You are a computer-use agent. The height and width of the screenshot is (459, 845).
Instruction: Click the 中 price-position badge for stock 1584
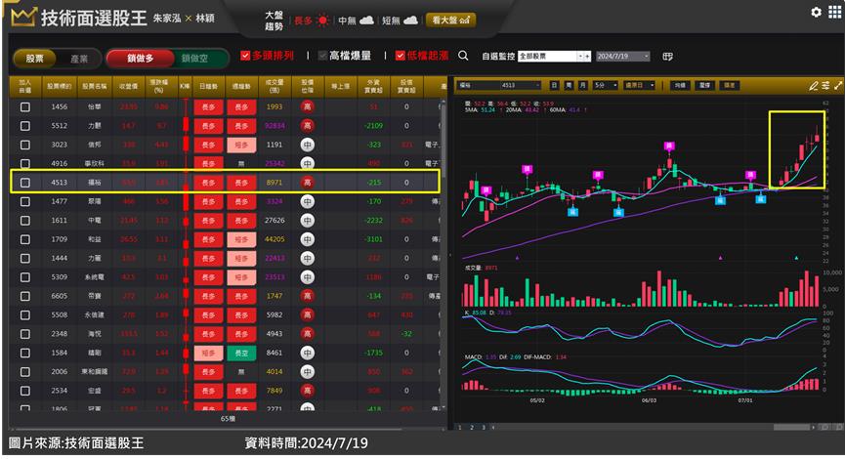[307, 353]
